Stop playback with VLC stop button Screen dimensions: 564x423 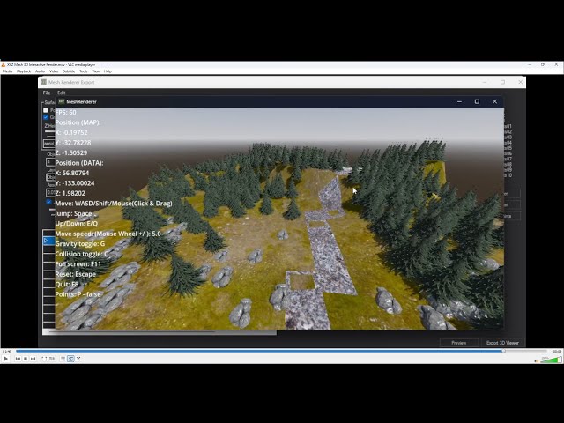click(26, 359)
